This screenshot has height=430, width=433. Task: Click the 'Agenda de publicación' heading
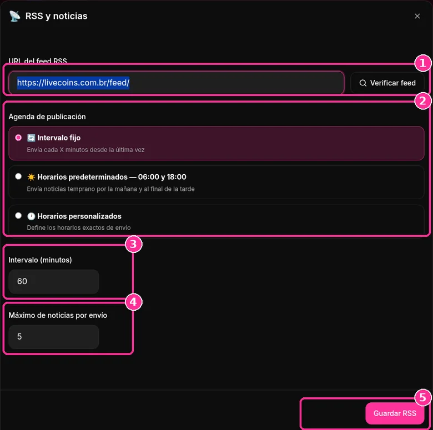point(47,117)
